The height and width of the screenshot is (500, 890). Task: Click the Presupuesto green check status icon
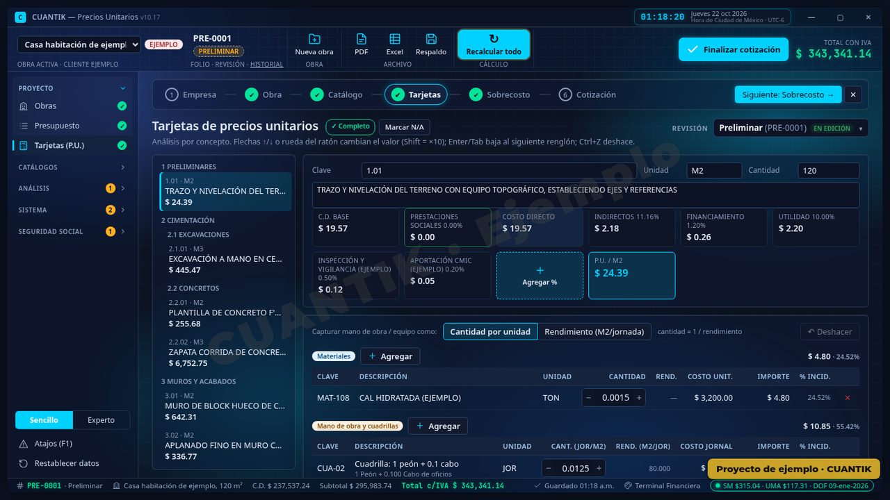click(x=122, y=126)
